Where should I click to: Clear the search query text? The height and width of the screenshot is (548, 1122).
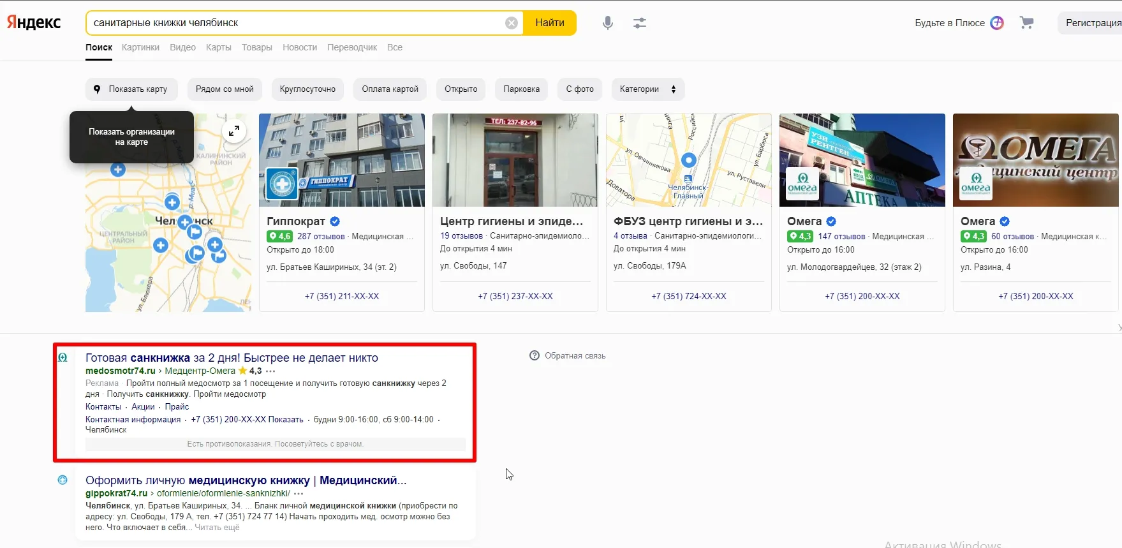(x=511, y=23)
